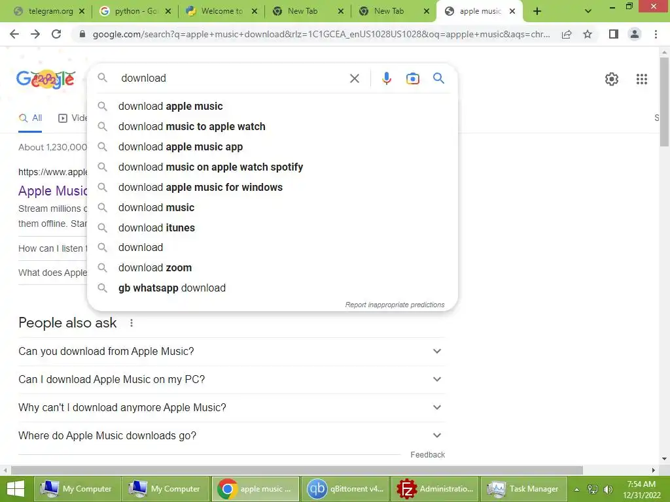The height and width of the screenshot is (502, 670).
Task: Choose suggestion download music to apple watch
Action: coord(272,126)
